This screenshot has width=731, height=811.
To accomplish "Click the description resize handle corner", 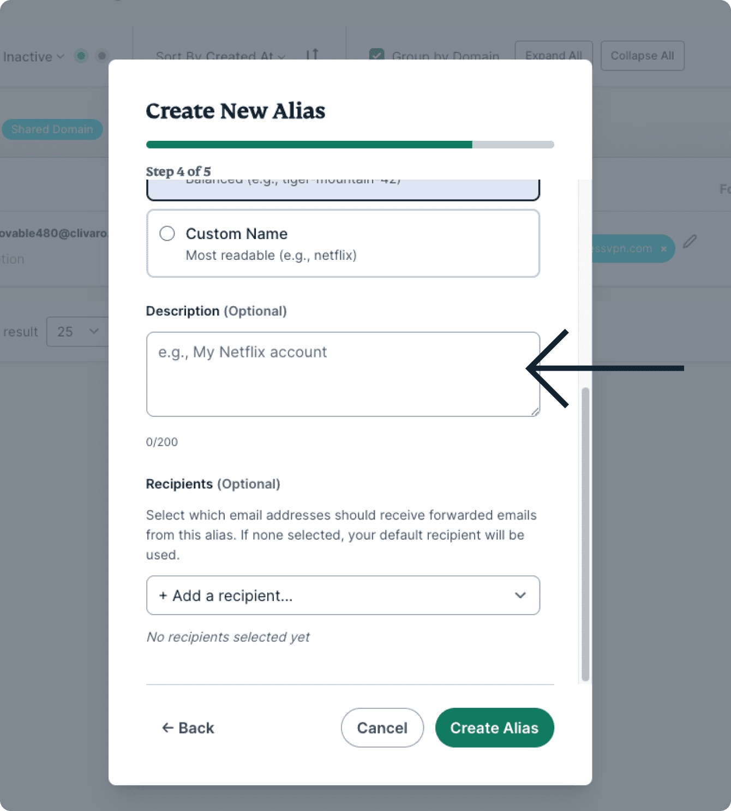I will (536, 413).
